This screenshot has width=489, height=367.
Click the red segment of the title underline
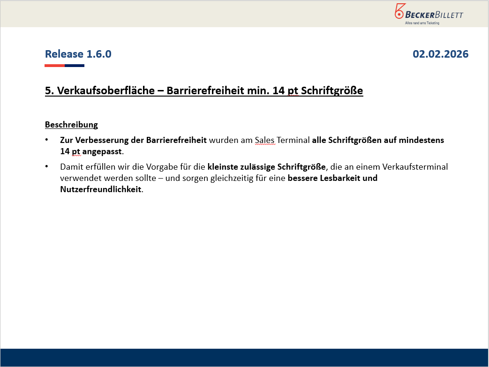point(54,66)
